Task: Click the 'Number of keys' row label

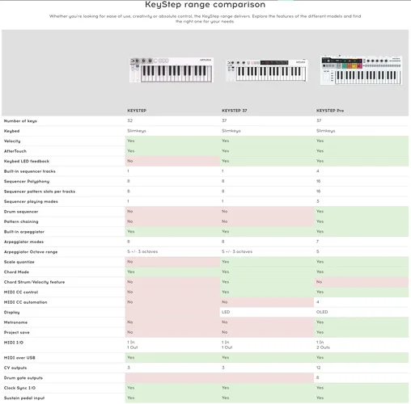Action: pyautogui.click(x=20, y=121)
